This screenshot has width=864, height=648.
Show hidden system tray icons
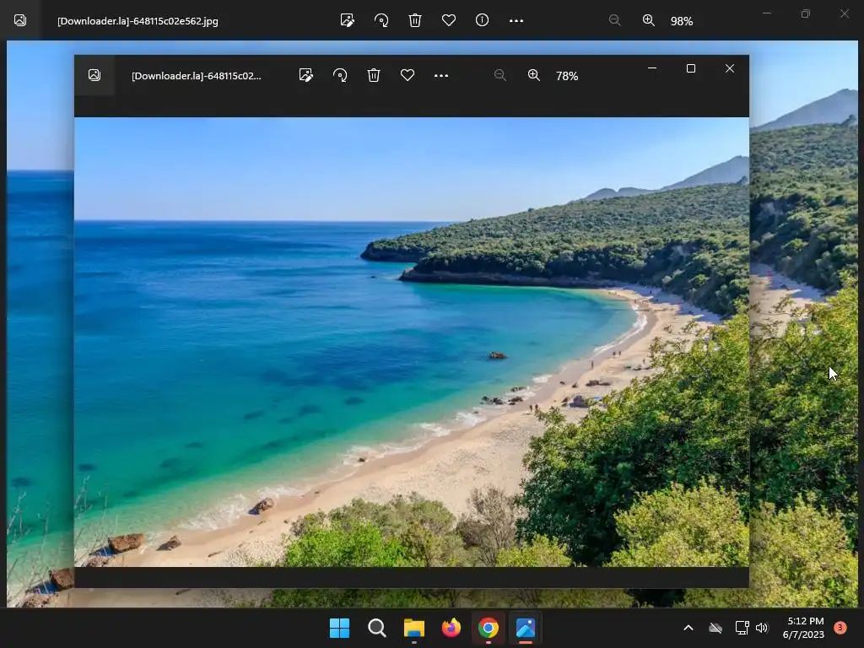point(688,628)
